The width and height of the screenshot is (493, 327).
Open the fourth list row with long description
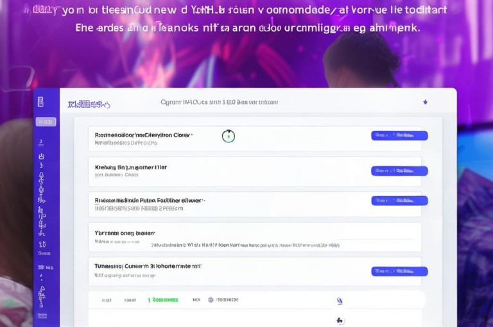coord(255,237)
